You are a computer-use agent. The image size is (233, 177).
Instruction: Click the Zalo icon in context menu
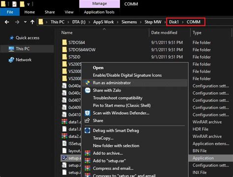[87, 90]
